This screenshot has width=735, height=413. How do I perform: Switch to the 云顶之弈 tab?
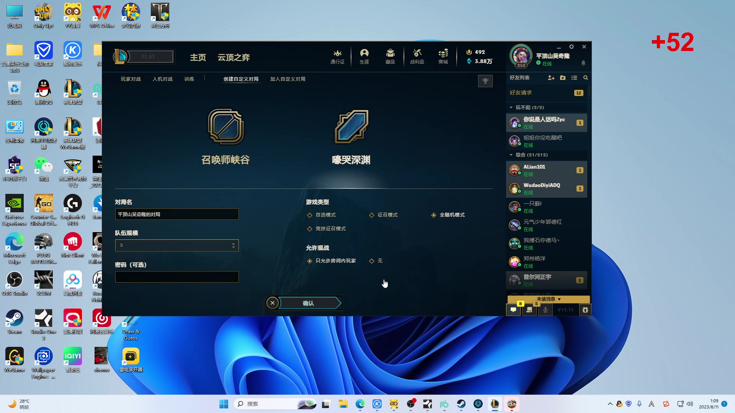click(x=234, y=57)
